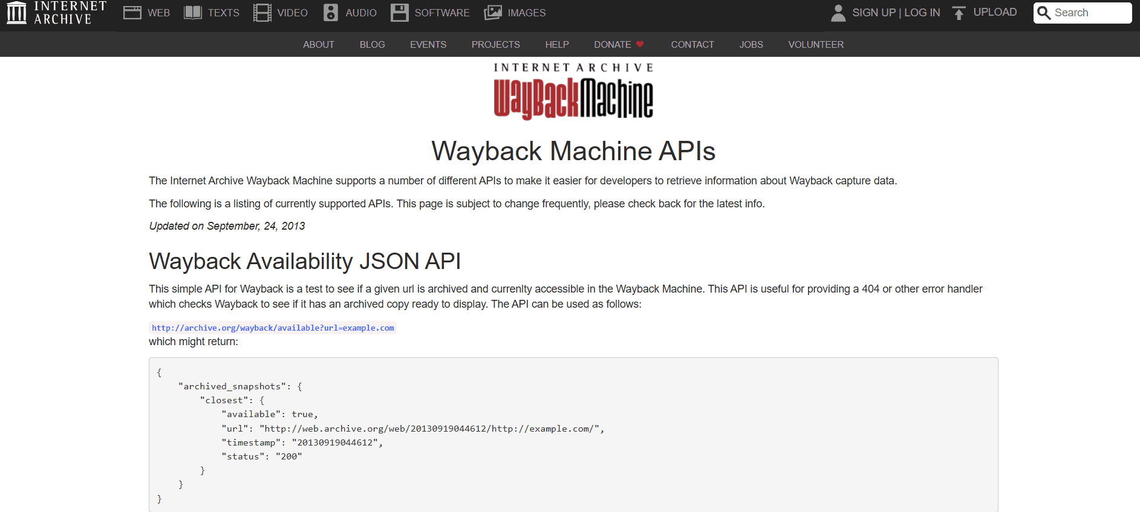This screenshot has width=1140, height=512.
Task: Open the HELP page
Action: (x=557, y=44)
